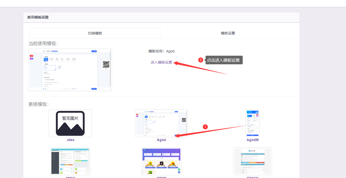Open the current template preview image
Viewport: 346px width, 178px height.
(x=70, y=70)
